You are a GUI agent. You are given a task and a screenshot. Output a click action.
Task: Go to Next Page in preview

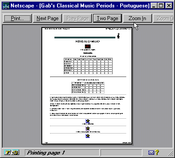(x=47, y=18)
